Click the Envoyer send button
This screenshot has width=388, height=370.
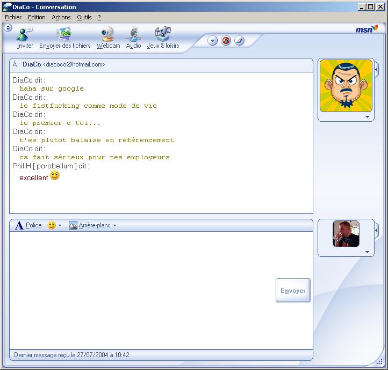[293, 290]
